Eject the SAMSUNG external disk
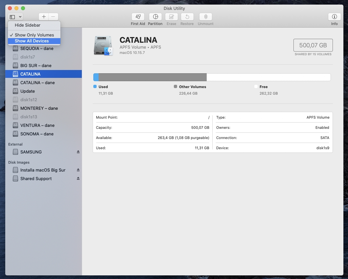 point(78,152)
